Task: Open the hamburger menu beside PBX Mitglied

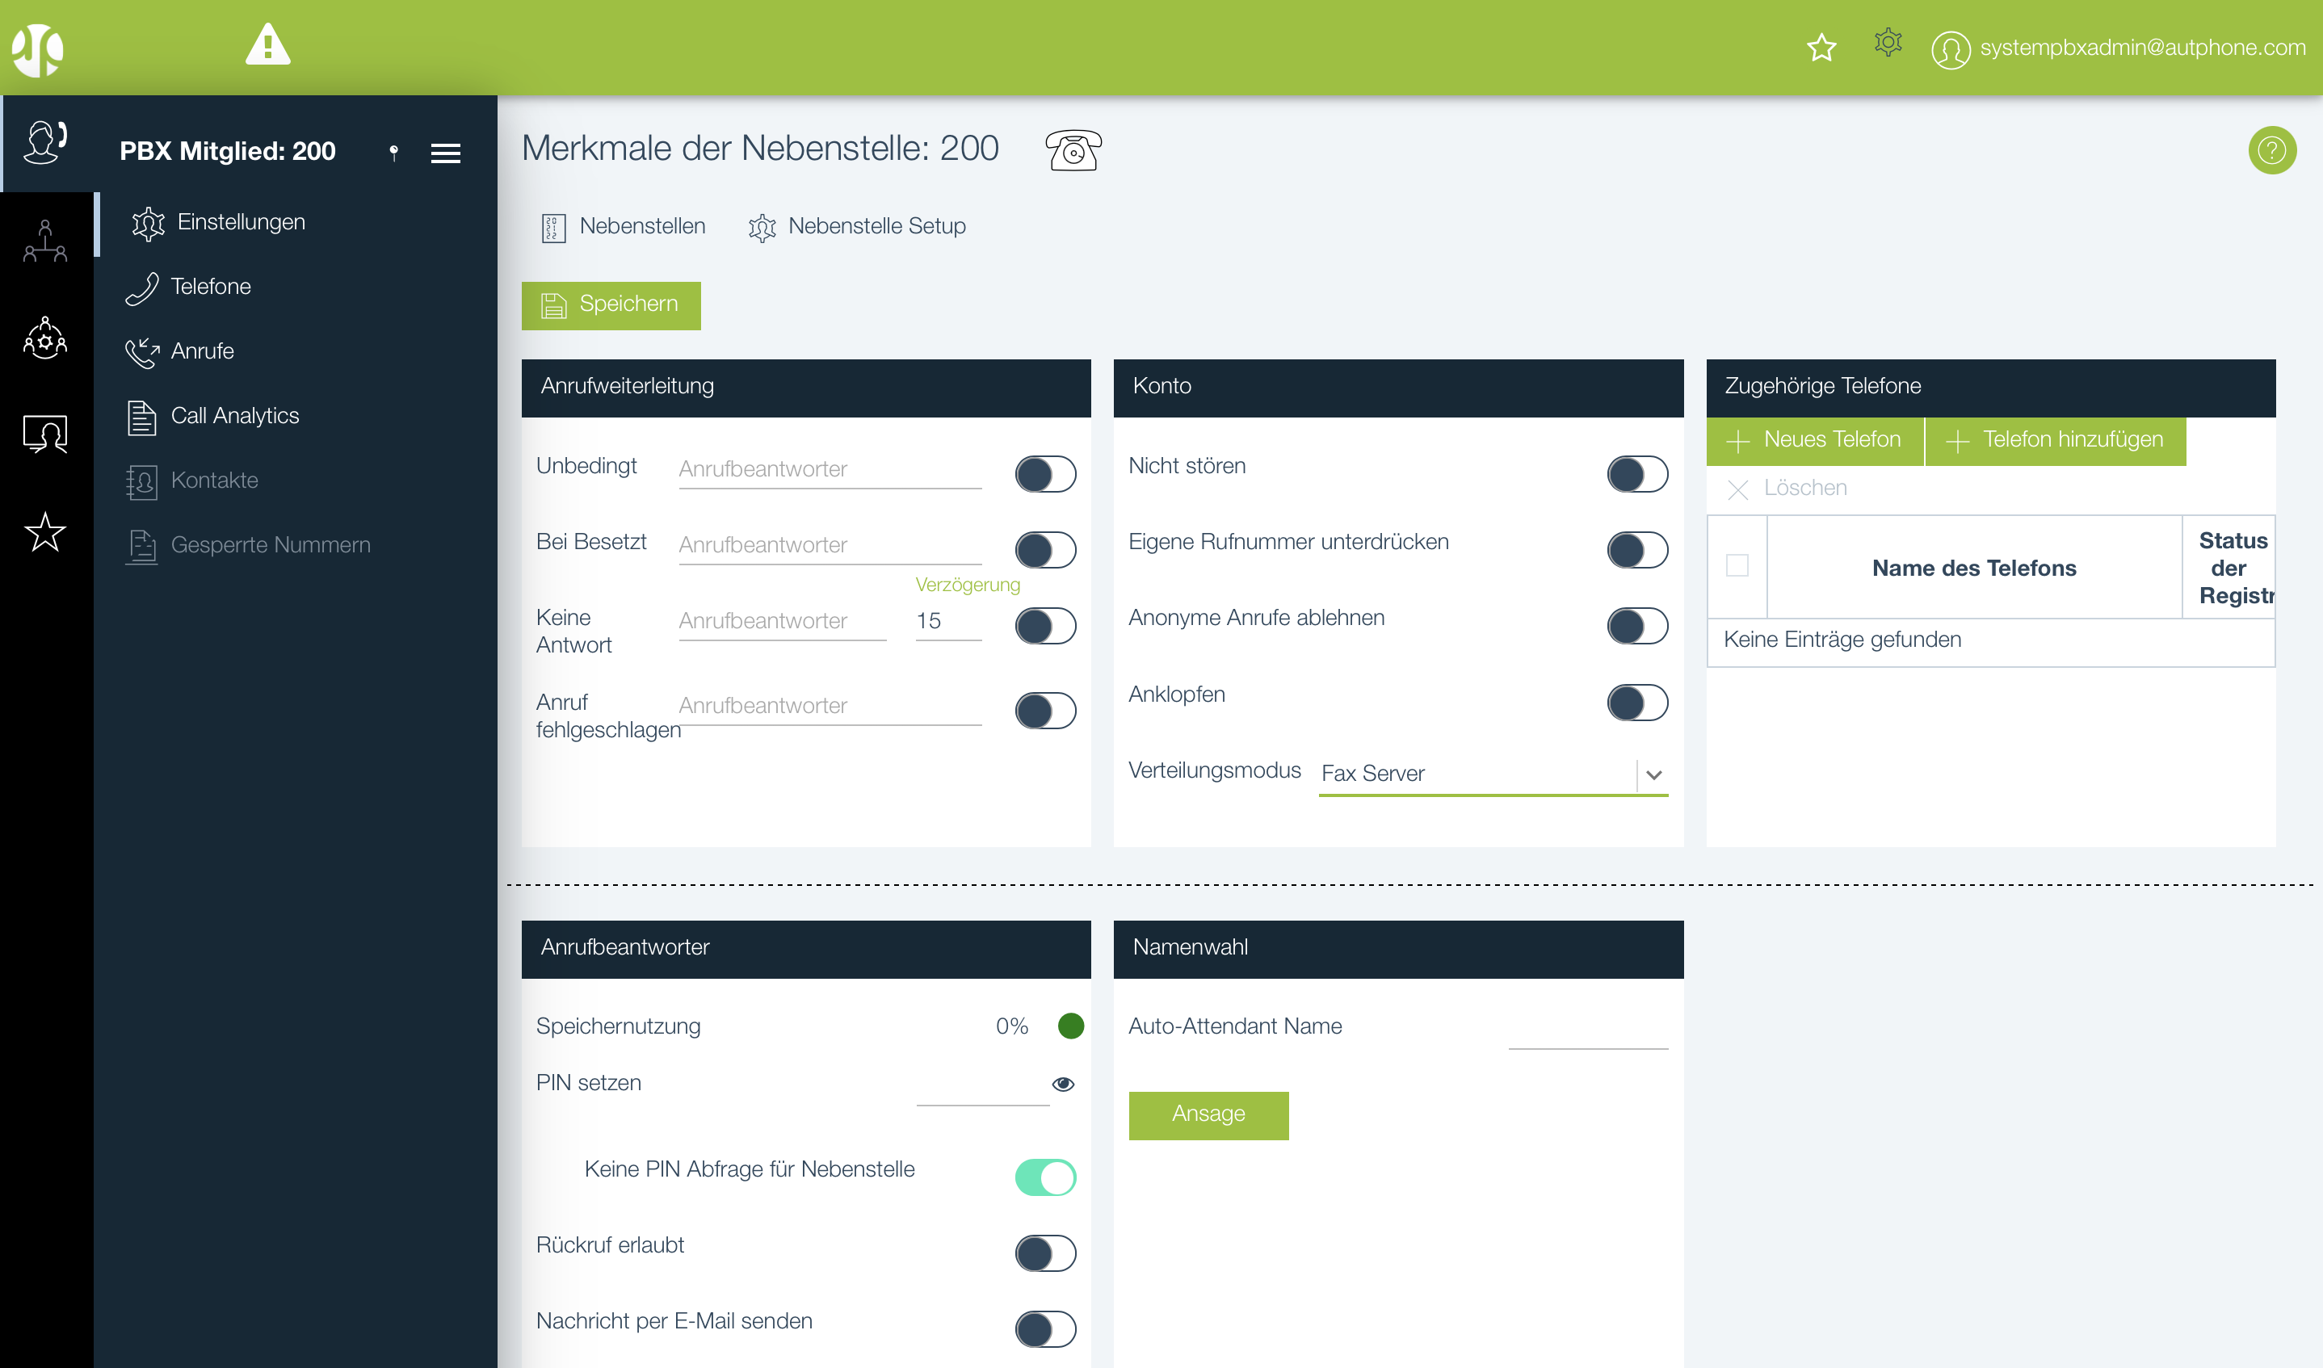Action: point(445,153)
